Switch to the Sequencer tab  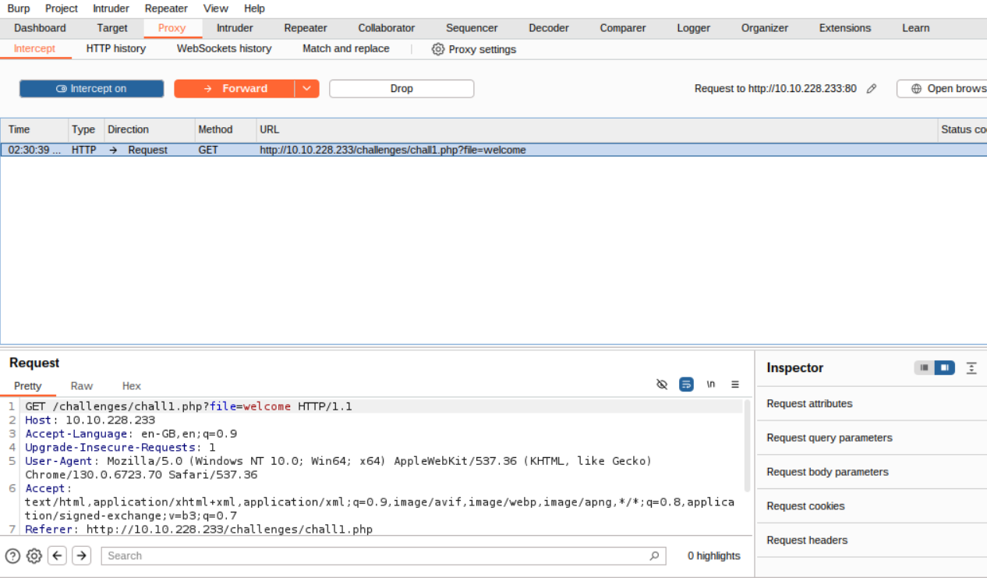coord(472,28)
